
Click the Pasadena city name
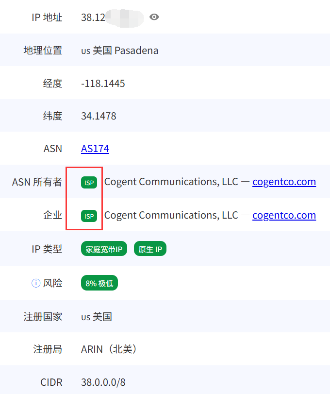coord(136,51)
